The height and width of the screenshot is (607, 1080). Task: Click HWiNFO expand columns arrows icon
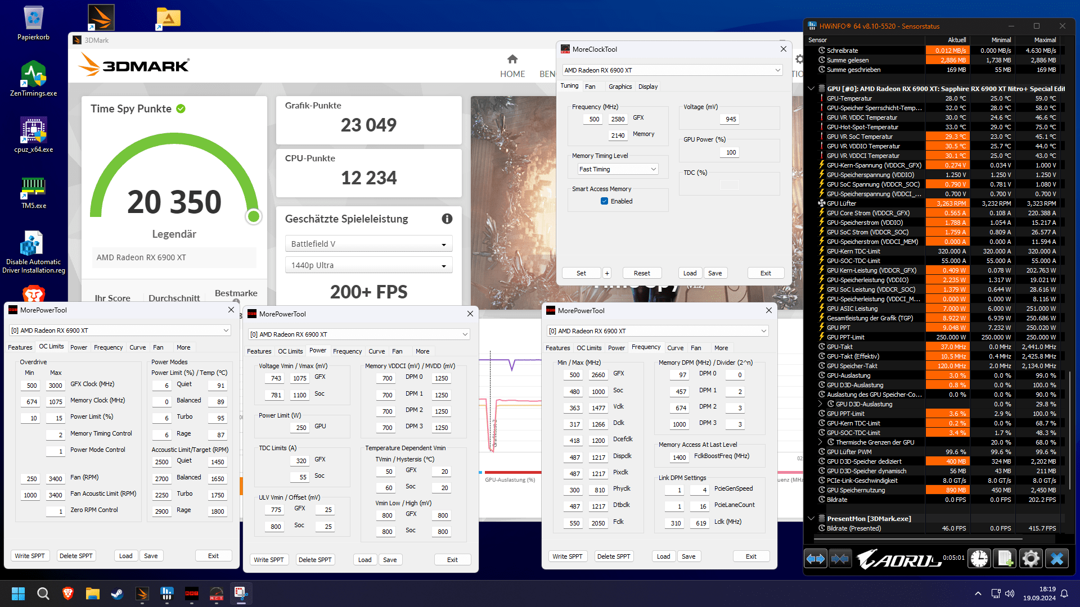815,559
